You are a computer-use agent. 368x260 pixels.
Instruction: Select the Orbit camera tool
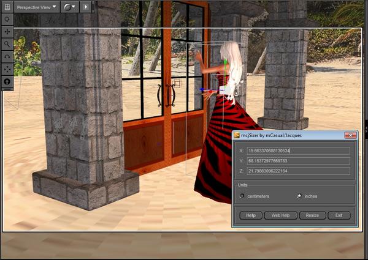coord(7,19)
